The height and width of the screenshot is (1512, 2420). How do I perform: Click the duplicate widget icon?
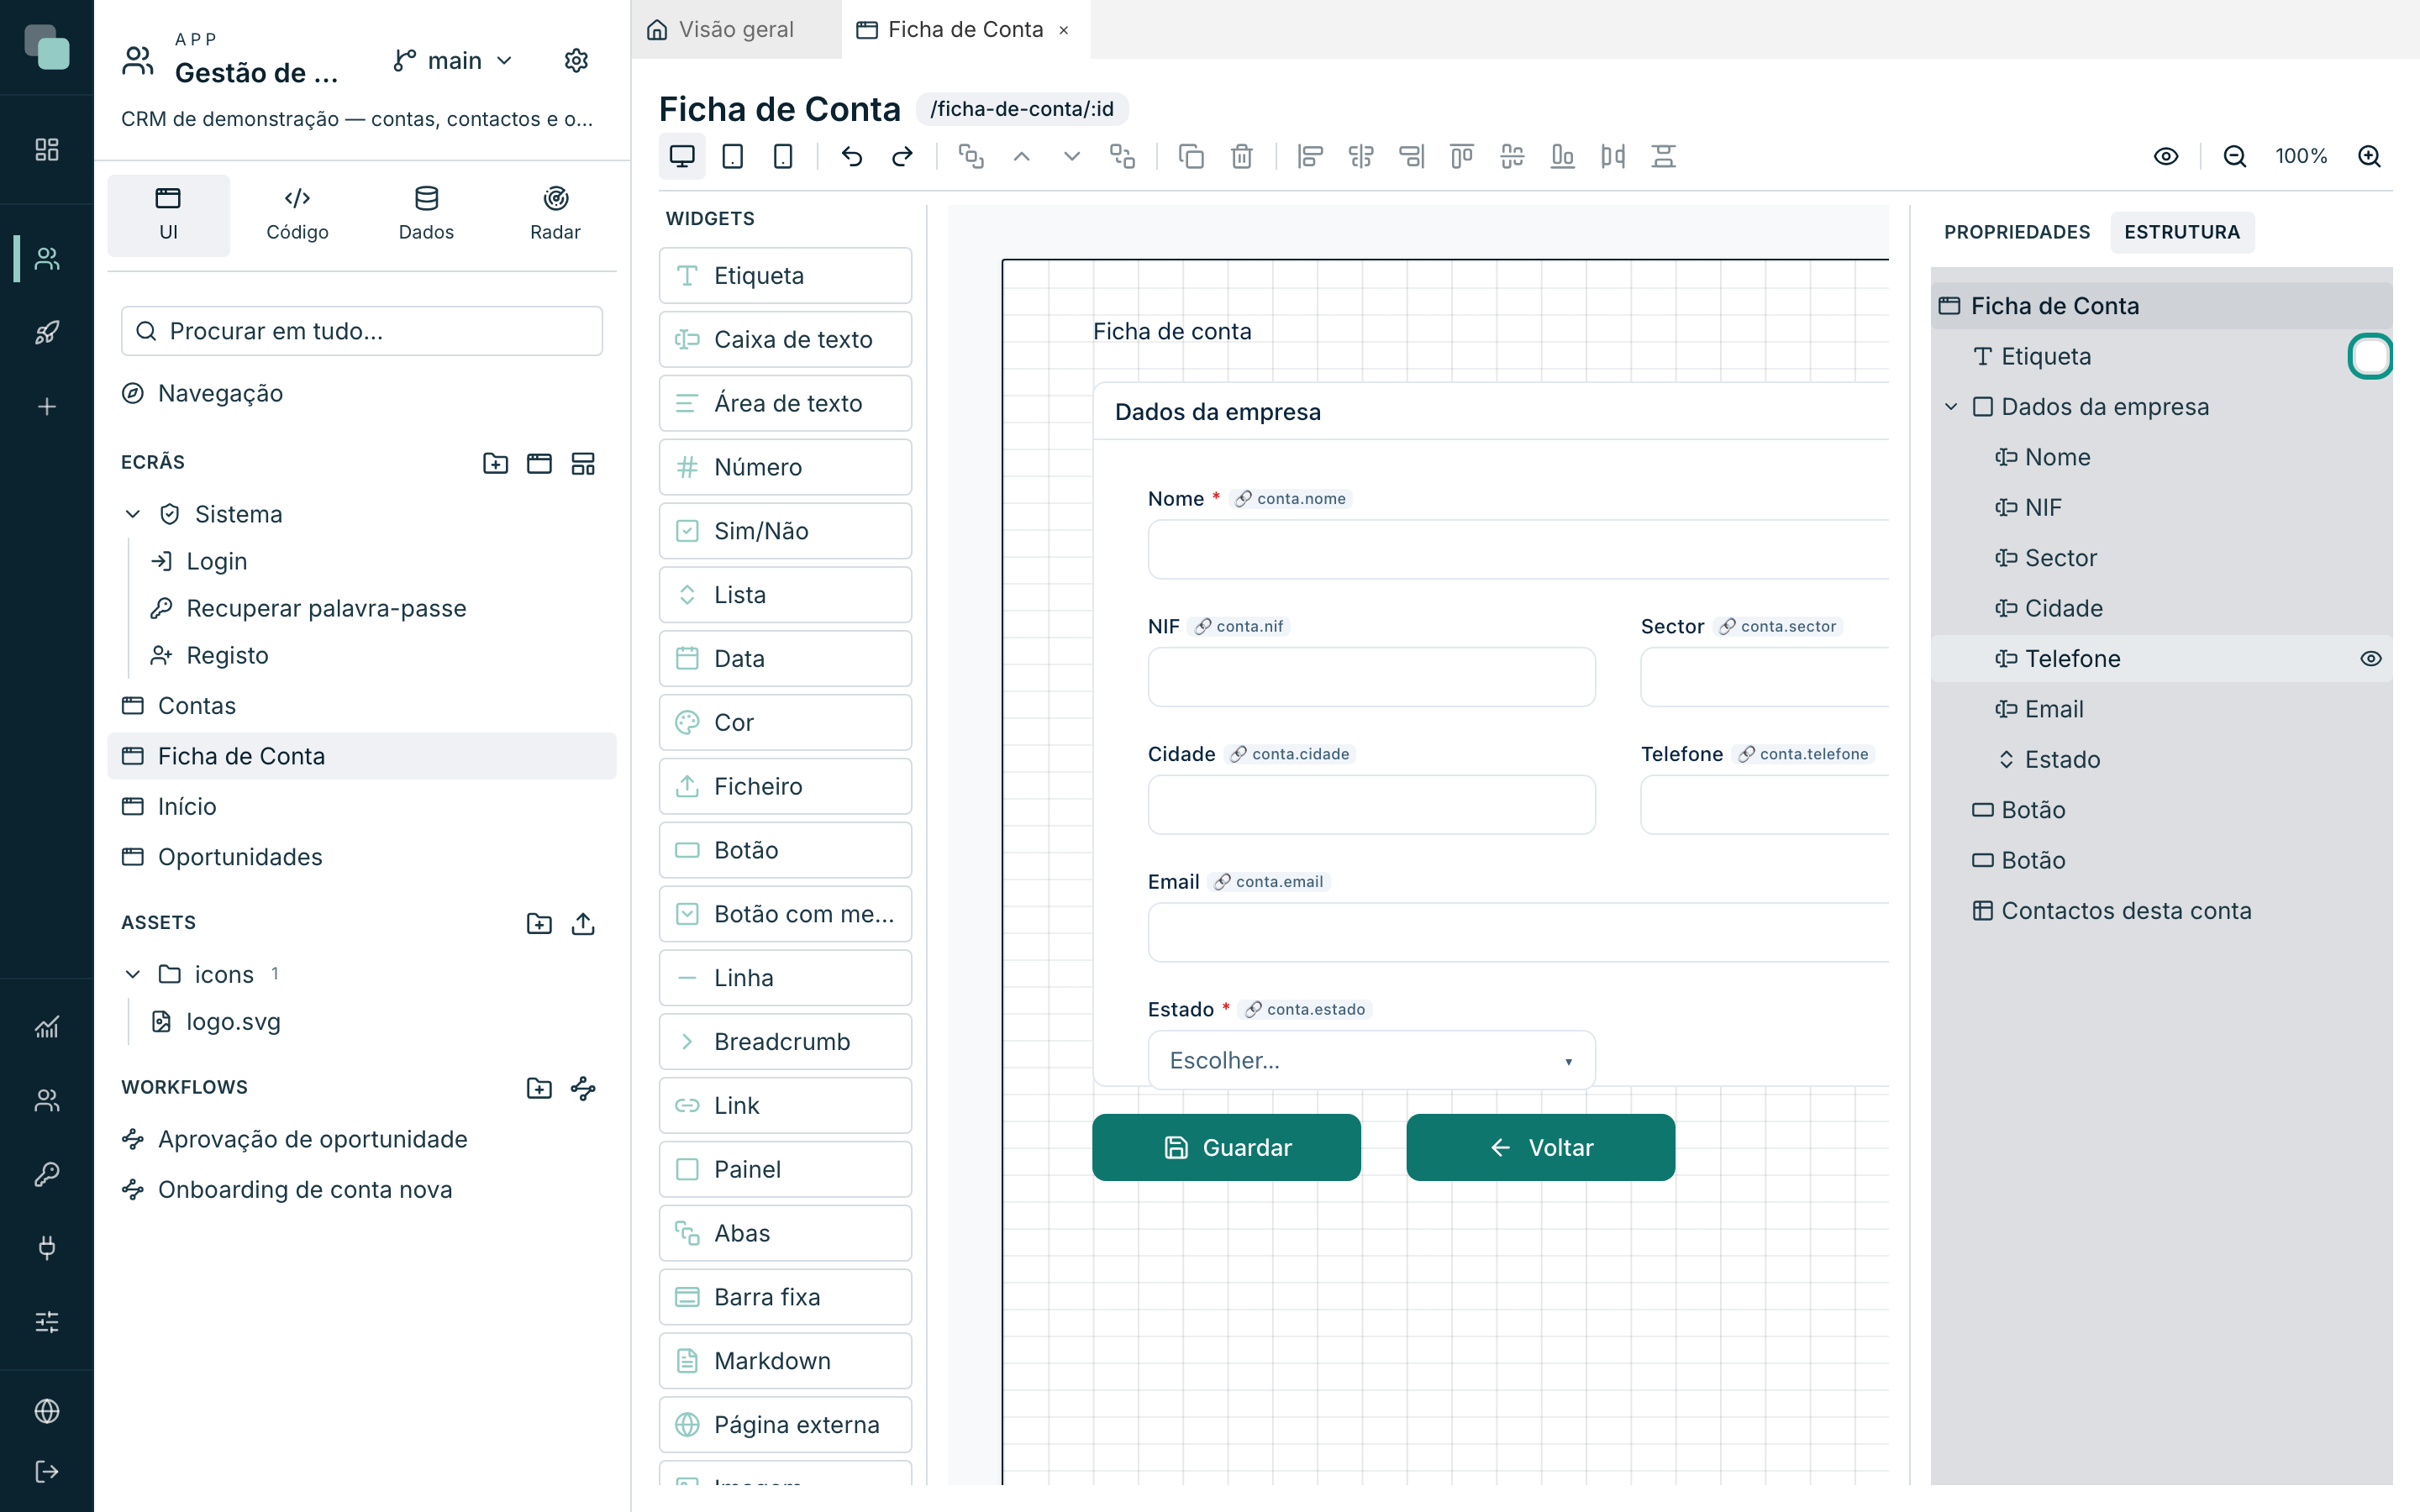click(1191, 156)
